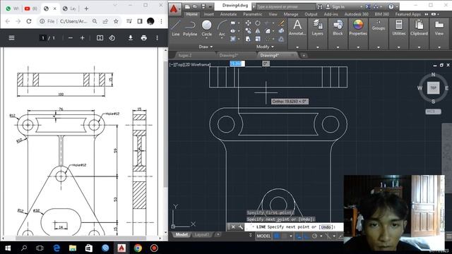
Task: Open the Parametric ribbon tab
Action: pos(253,14)
